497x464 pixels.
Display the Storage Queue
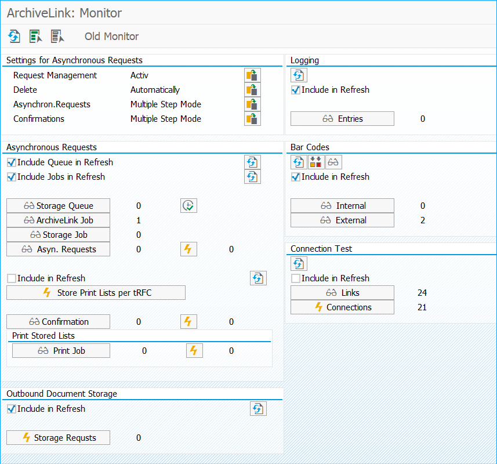tap(59, 206)
